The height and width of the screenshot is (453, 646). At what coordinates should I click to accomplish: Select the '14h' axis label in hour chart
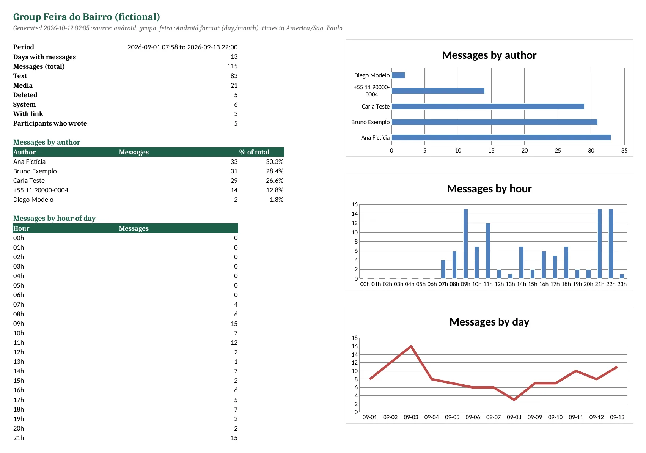tap(522, 284)
